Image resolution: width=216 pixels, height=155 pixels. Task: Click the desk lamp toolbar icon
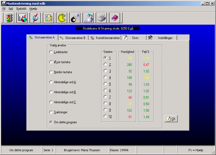[x=88, y=18]
